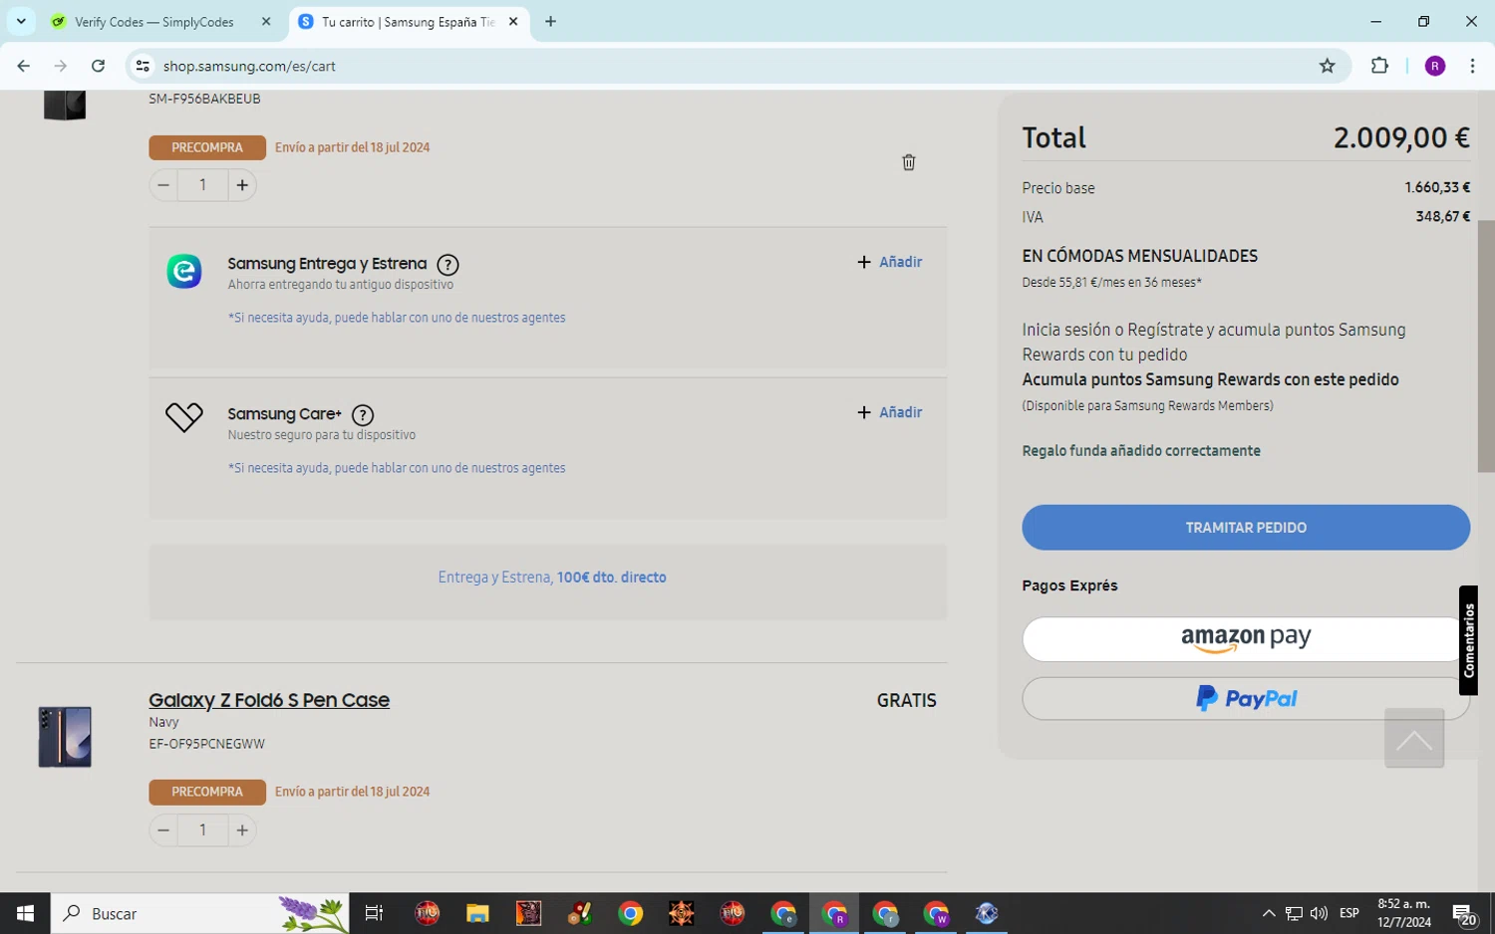Go back to the previous page
The width and height of the screenshot is (1495, 934).
[23, 66]
